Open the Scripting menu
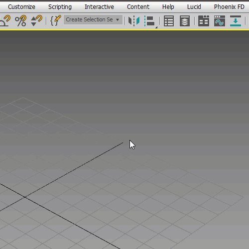Image resolution: width=249 pixels, height=249 pixels. [60, 7]
